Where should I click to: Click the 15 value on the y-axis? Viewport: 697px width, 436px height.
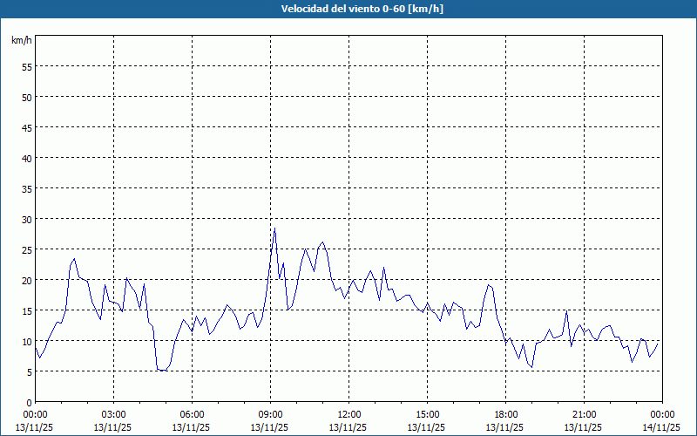tap(26, 310)
